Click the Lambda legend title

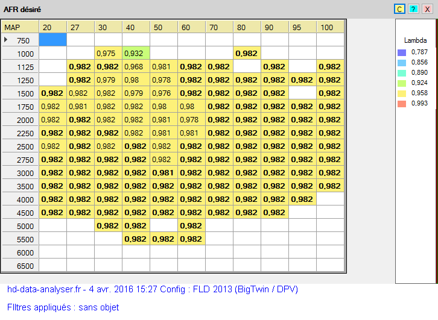click(415, 40)
